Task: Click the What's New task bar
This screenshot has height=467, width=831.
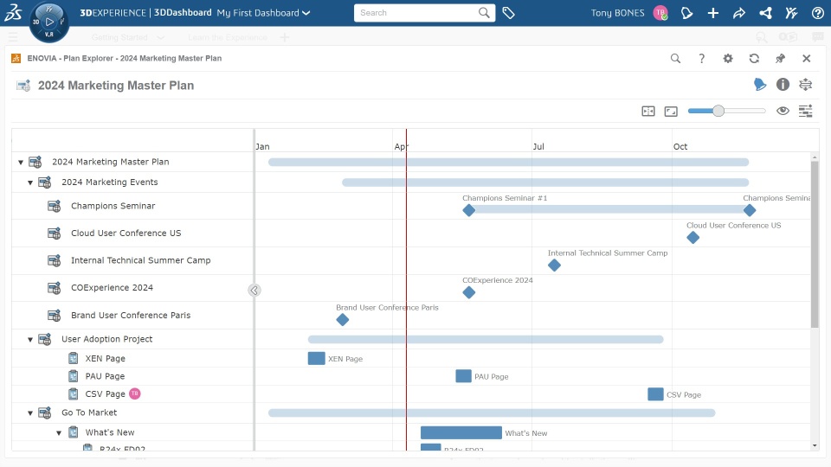Action: [461, 432]
